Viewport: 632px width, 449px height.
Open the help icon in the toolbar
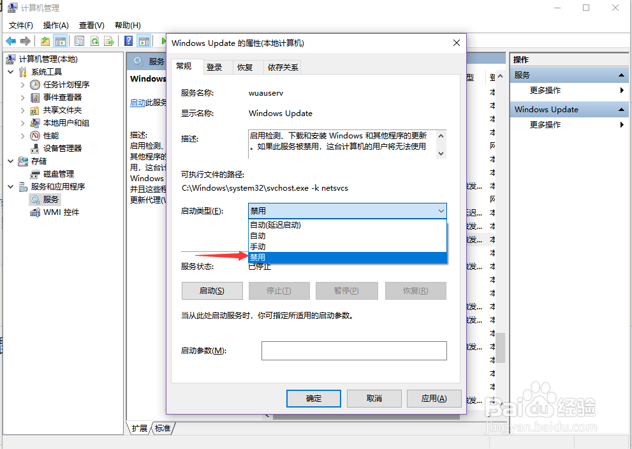128,40
